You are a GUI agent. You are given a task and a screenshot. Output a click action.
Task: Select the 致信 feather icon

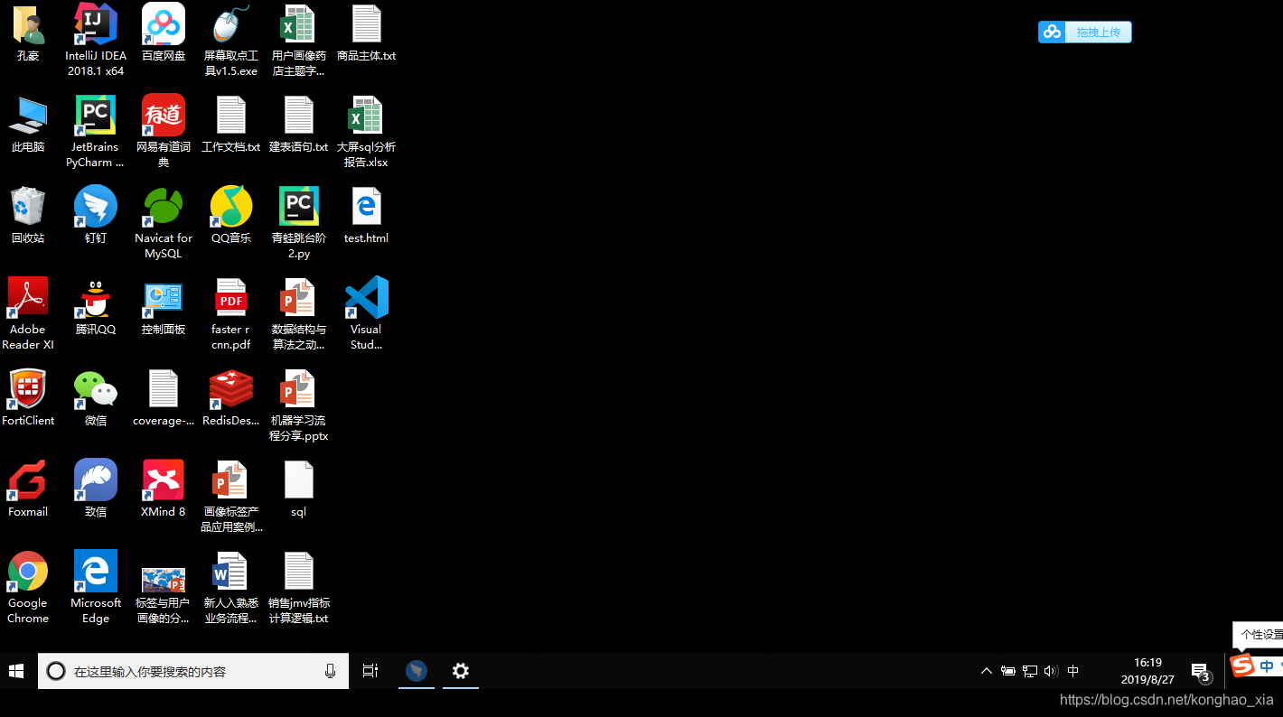point(96,489)
